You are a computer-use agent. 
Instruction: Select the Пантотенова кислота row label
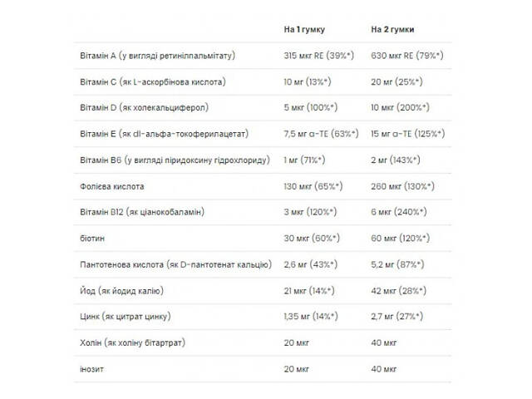click(x=175, y=264)
